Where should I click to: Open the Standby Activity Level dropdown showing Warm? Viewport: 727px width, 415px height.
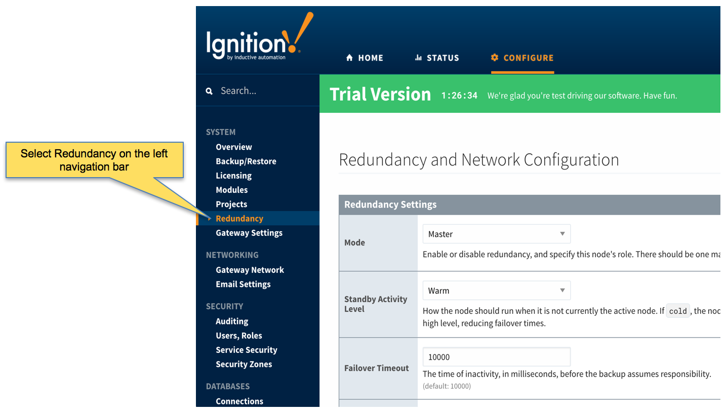coord(497,290)
